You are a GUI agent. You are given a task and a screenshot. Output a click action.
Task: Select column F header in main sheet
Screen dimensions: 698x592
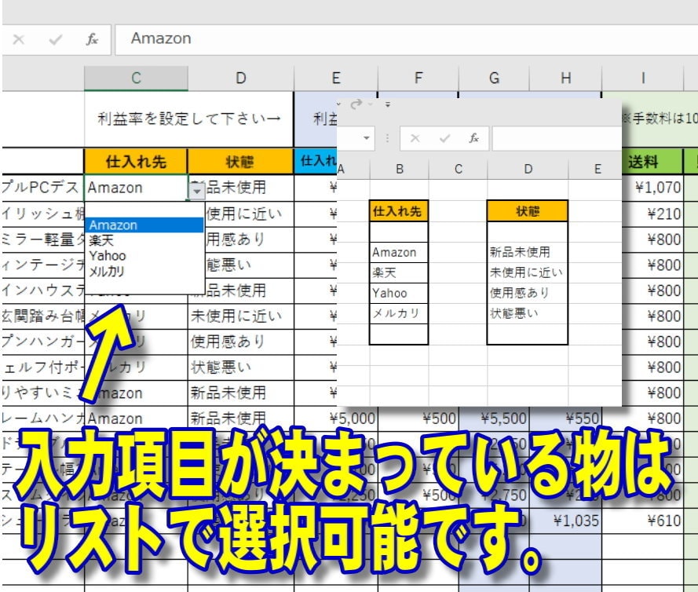418,78
